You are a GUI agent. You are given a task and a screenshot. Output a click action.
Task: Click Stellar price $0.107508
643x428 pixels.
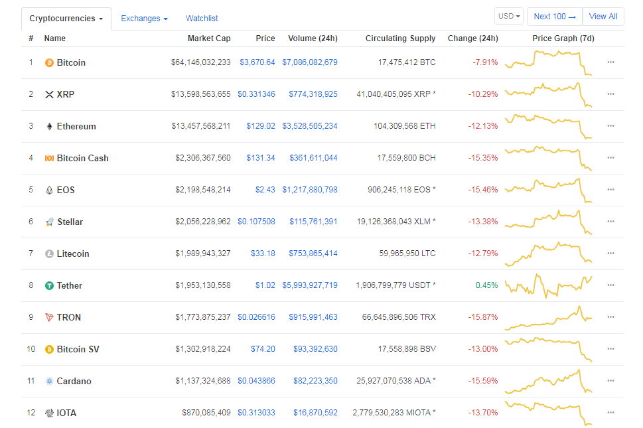point(256,222)
